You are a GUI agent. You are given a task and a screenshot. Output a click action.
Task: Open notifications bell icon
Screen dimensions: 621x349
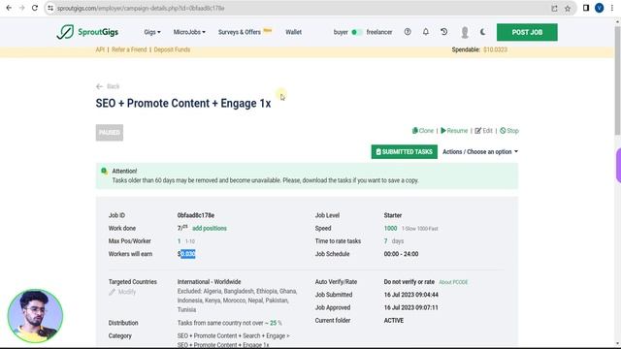(x=426, y=32)
